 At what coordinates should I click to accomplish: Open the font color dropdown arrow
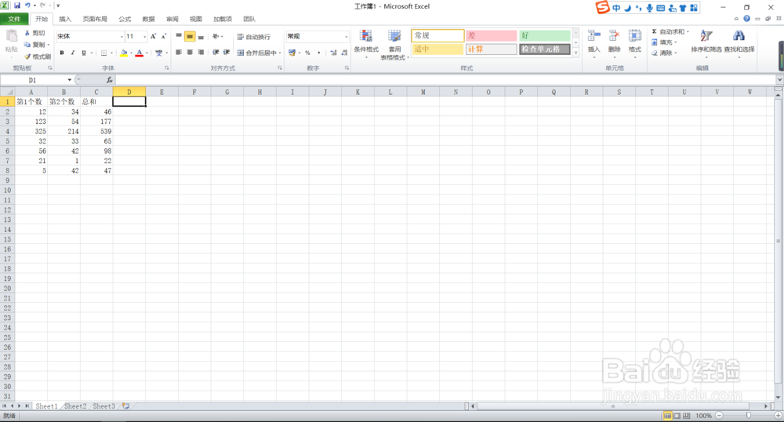click(x=147, y=53)
